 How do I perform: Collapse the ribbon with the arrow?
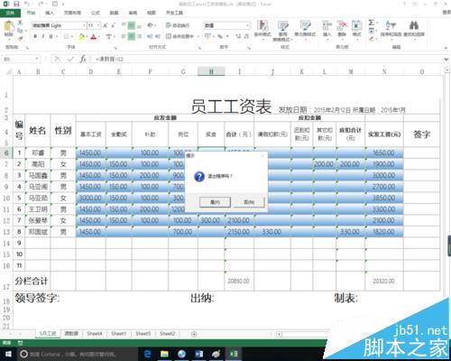(x=446, y=48)
